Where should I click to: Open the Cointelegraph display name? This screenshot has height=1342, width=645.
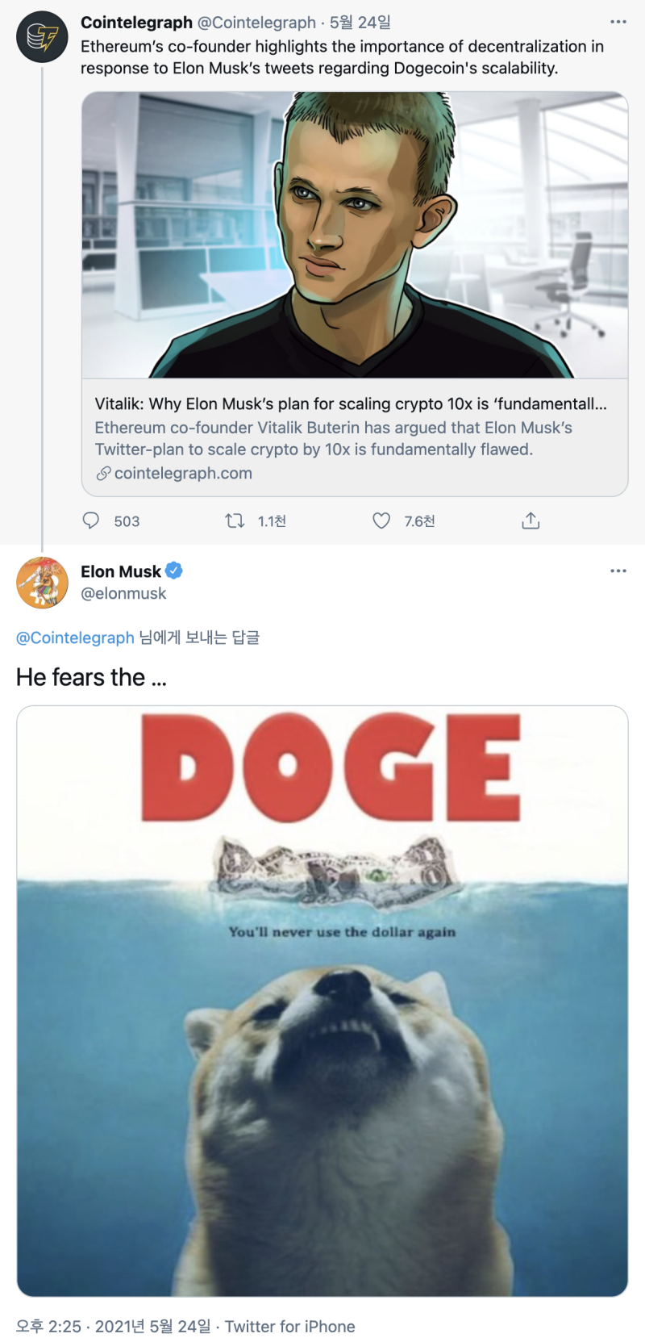click(x=136, y=23)
